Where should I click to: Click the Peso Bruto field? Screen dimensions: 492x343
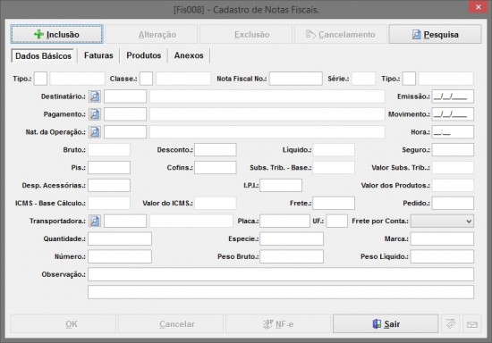(292, 256)
